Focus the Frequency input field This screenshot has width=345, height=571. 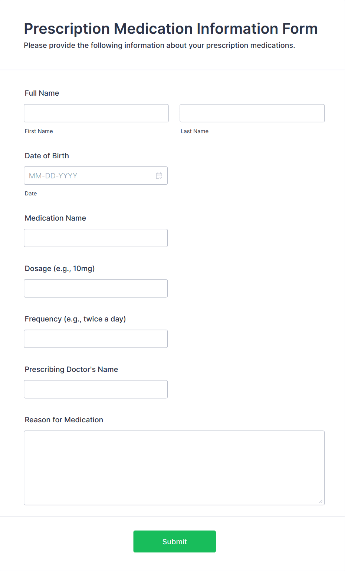pos(96,339)
